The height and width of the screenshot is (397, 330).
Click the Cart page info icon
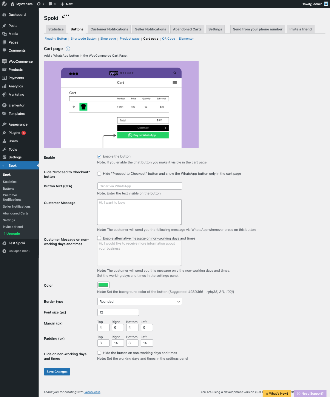click(68, 49)
